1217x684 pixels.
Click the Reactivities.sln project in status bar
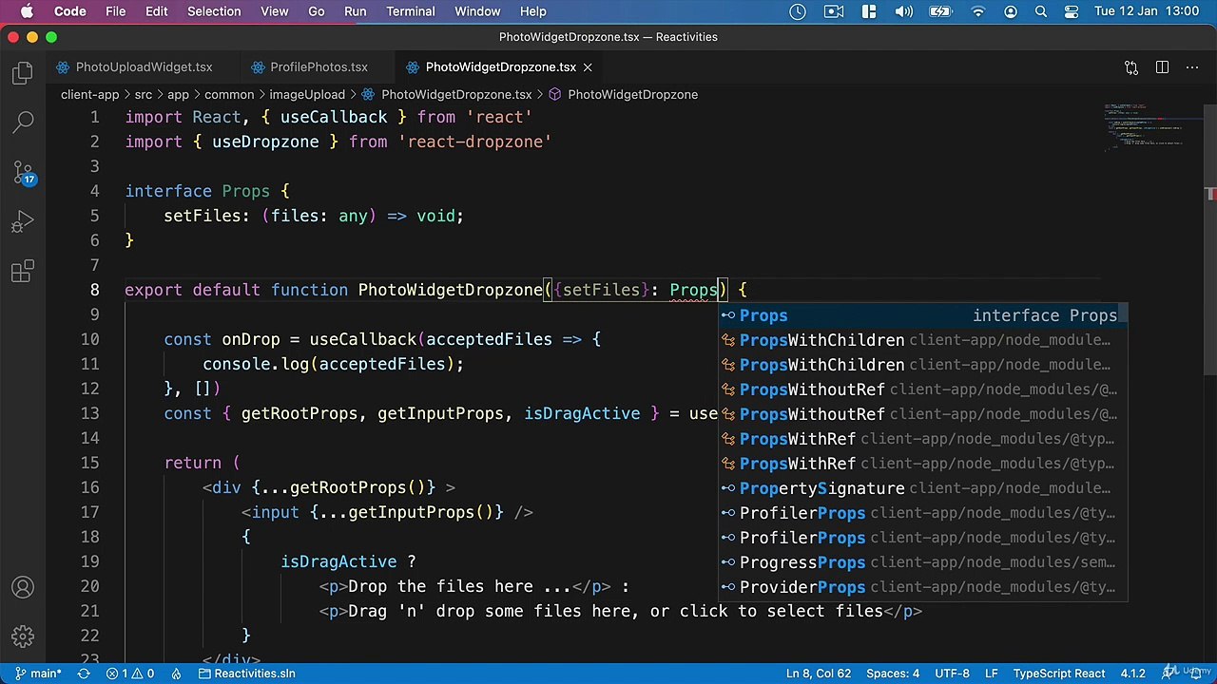[246, 674]
